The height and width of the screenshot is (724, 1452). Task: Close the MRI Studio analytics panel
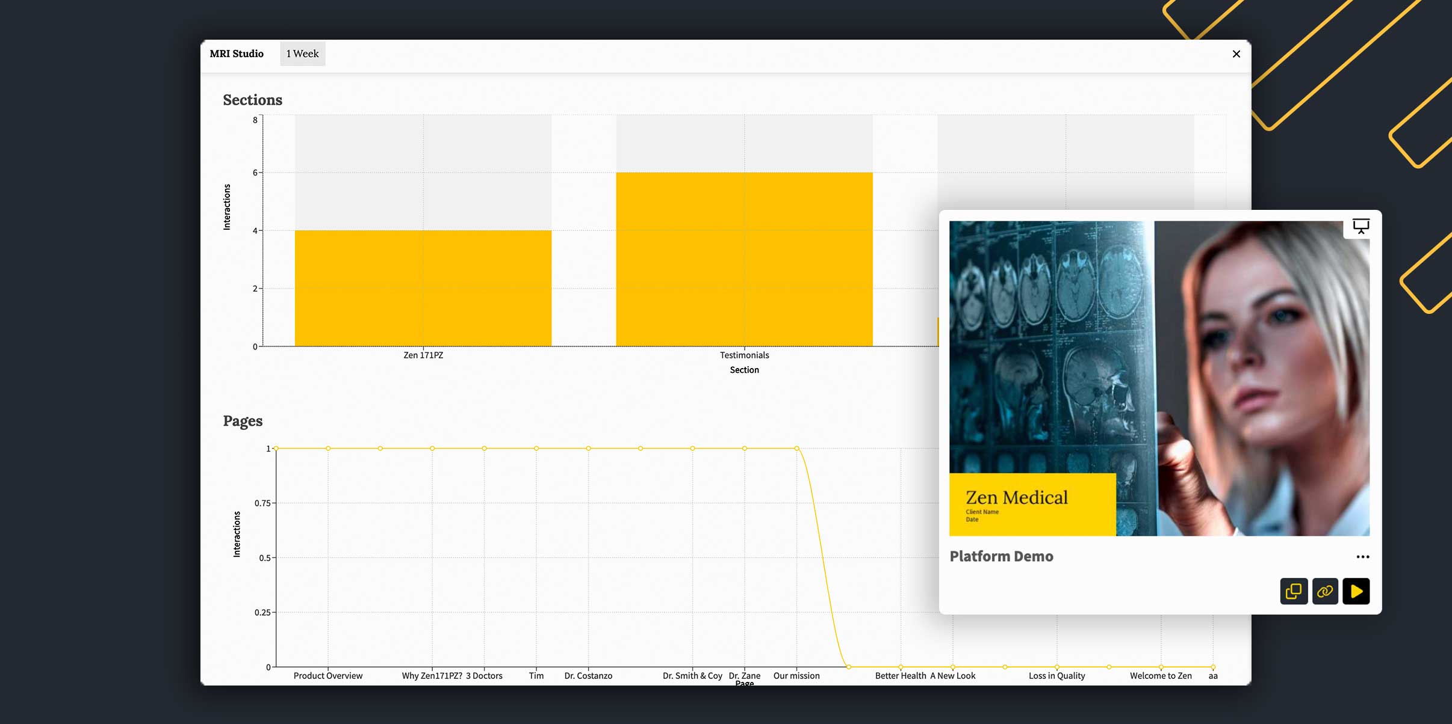(1236, 54)
